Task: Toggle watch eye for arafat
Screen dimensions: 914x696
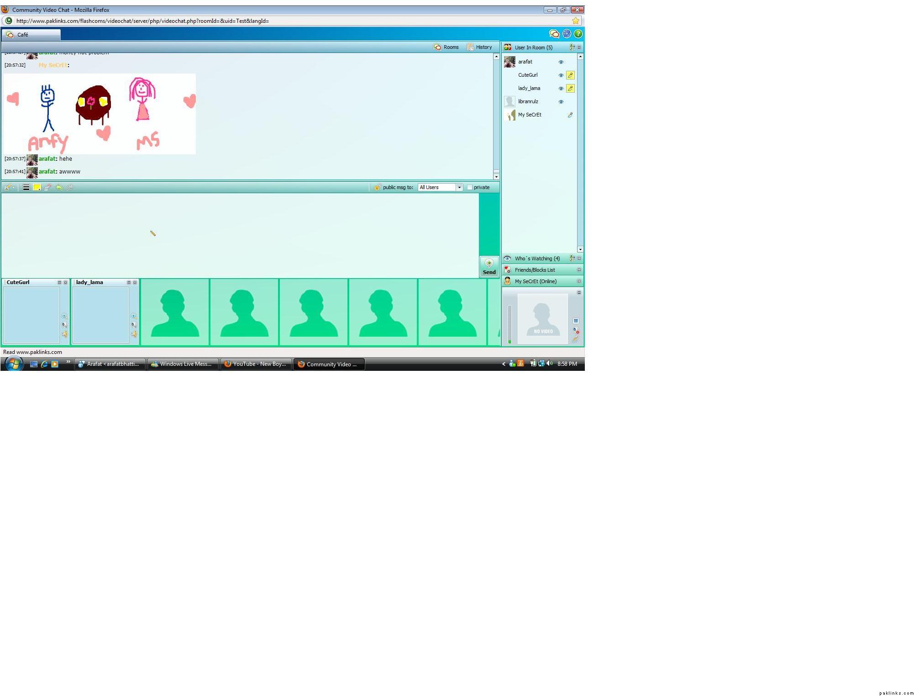Action: (x=561, y=62)
